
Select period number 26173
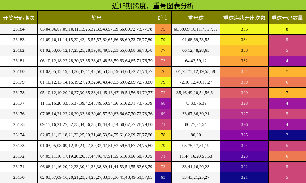click(19, 146)
